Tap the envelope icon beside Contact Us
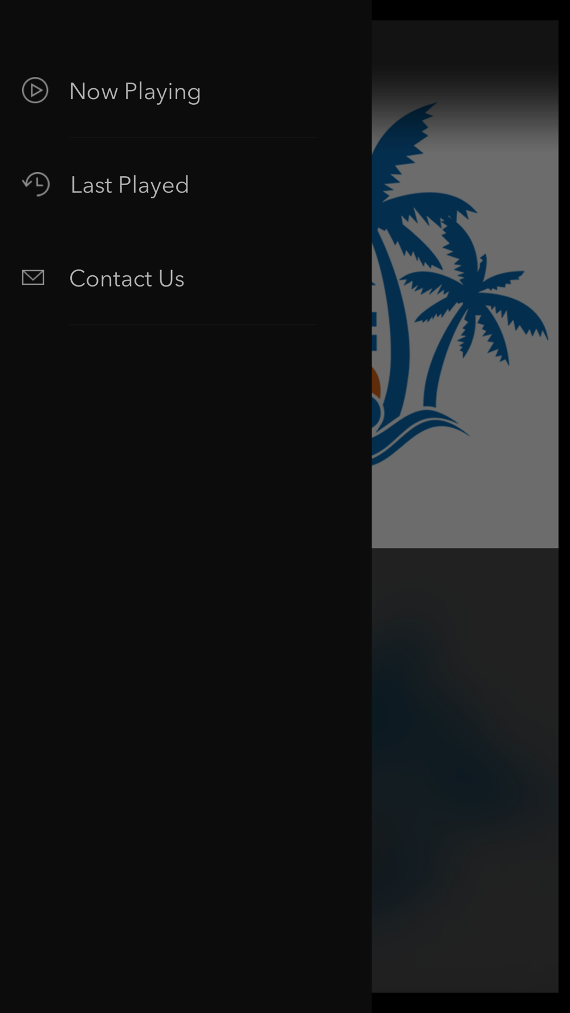570x1013 pixels. 33,277
